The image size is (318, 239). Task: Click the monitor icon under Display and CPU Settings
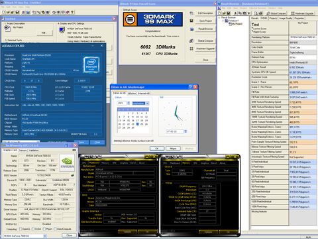click(x=62, y=30)
